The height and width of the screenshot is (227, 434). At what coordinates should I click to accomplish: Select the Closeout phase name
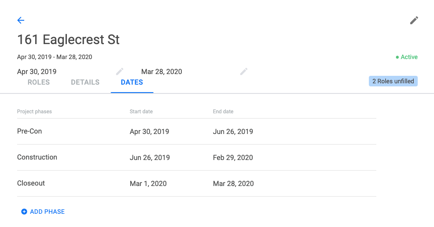(31, 183)
